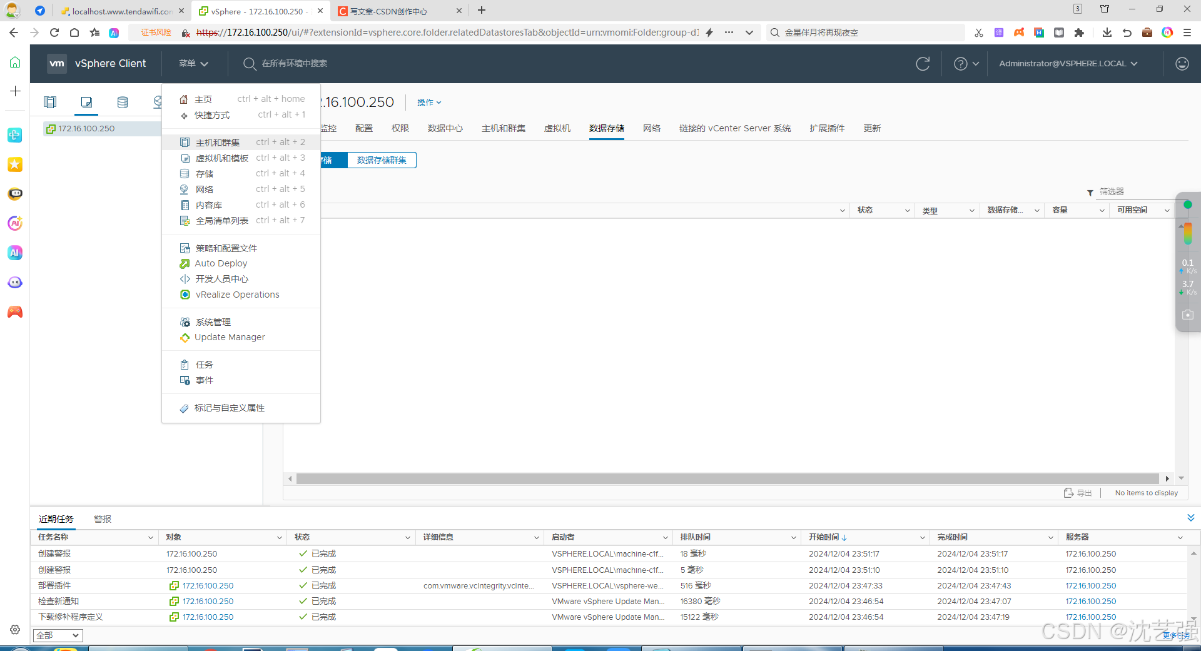This screenshot has width=1201, height=651.
Task: Choose Storage menu entry
Action: (241, 174)
